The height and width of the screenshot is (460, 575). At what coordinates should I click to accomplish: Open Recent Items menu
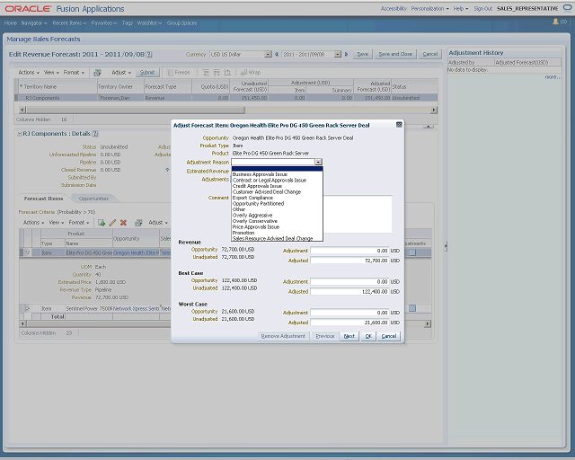pos(69,23)
